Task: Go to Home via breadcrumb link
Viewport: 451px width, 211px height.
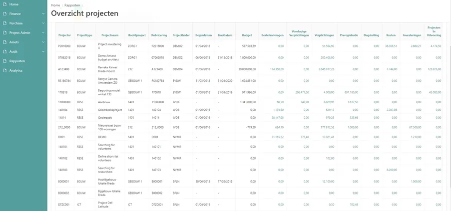Action: 55,5
